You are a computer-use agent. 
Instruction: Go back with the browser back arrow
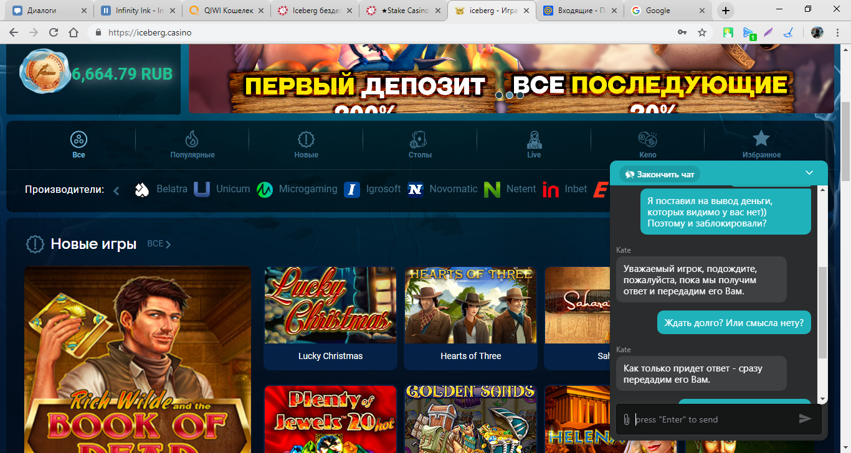point(14,32)
